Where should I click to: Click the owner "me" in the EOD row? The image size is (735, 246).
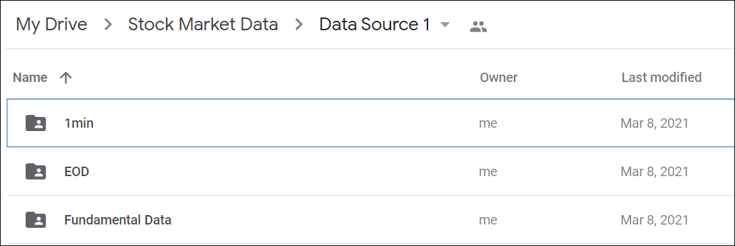coord(488,172)
